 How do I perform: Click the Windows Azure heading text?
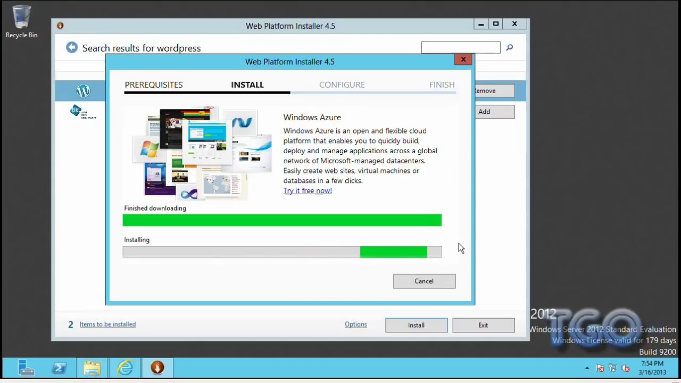click(x=312, y=118)
